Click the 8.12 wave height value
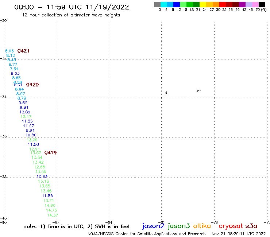The image size is (270, 237). pyautogui.click(x=11, y=55)
